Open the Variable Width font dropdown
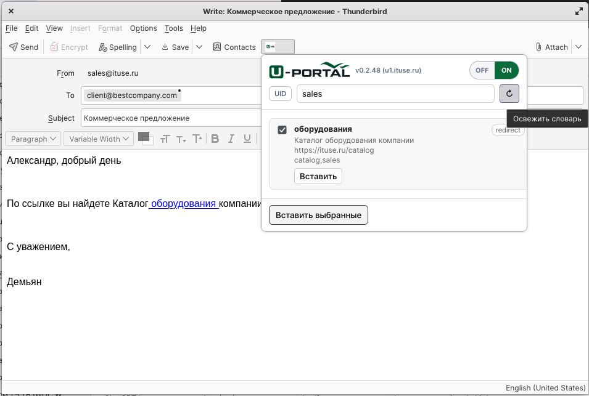Image resolution: width=589 pixels, height=396 pixels. tap(99, 139)
